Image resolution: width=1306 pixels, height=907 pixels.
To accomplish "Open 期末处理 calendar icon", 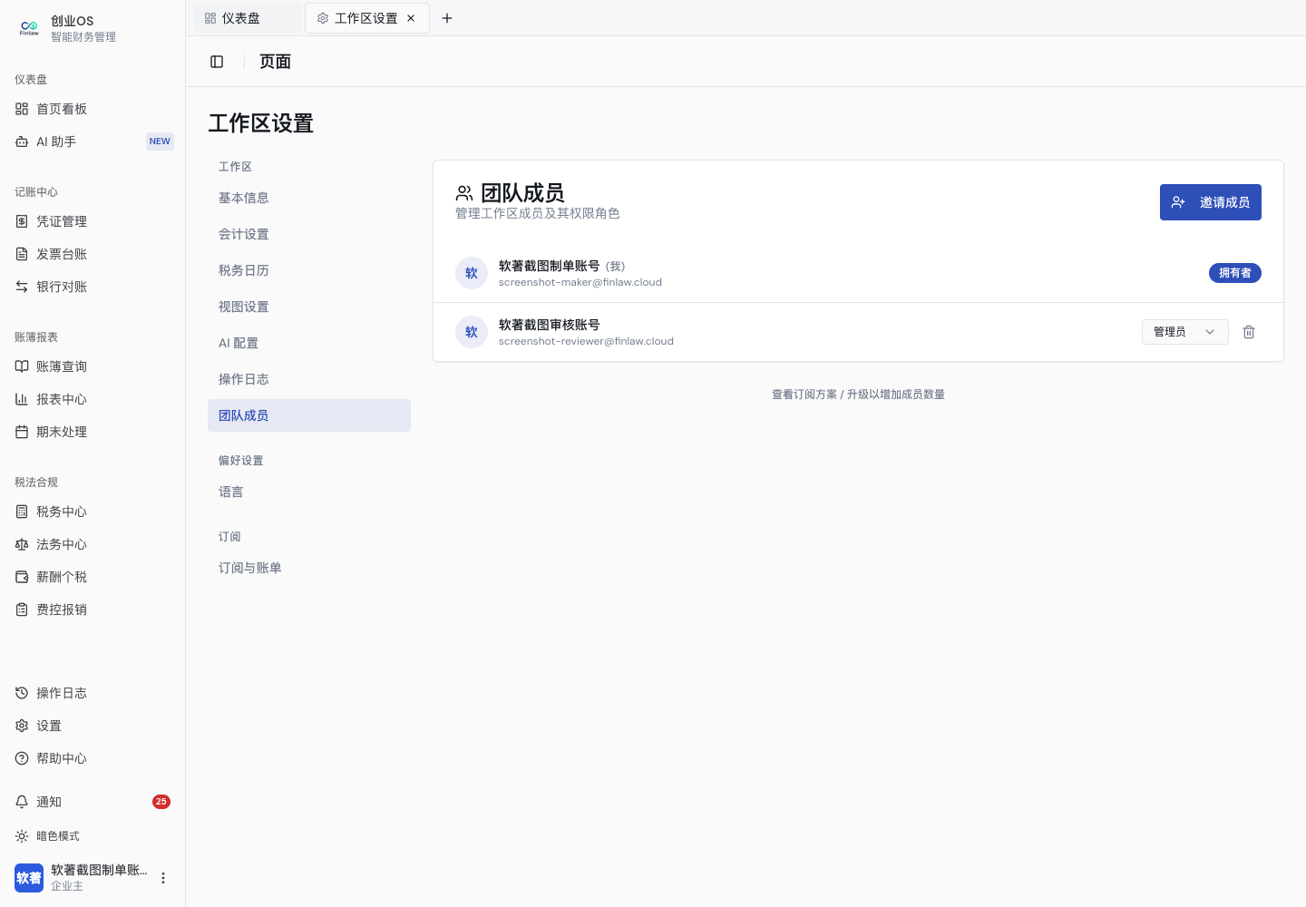I will 22,432.
